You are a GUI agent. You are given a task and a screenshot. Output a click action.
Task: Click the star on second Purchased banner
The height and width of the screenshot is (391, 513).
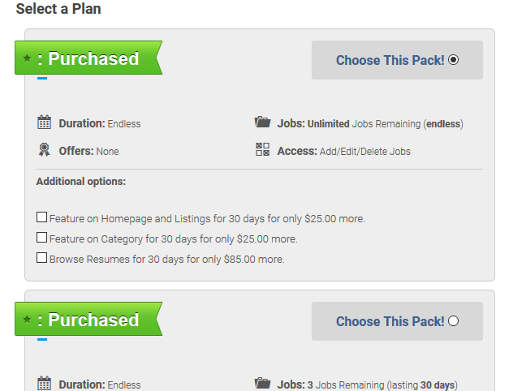[27, 320]
